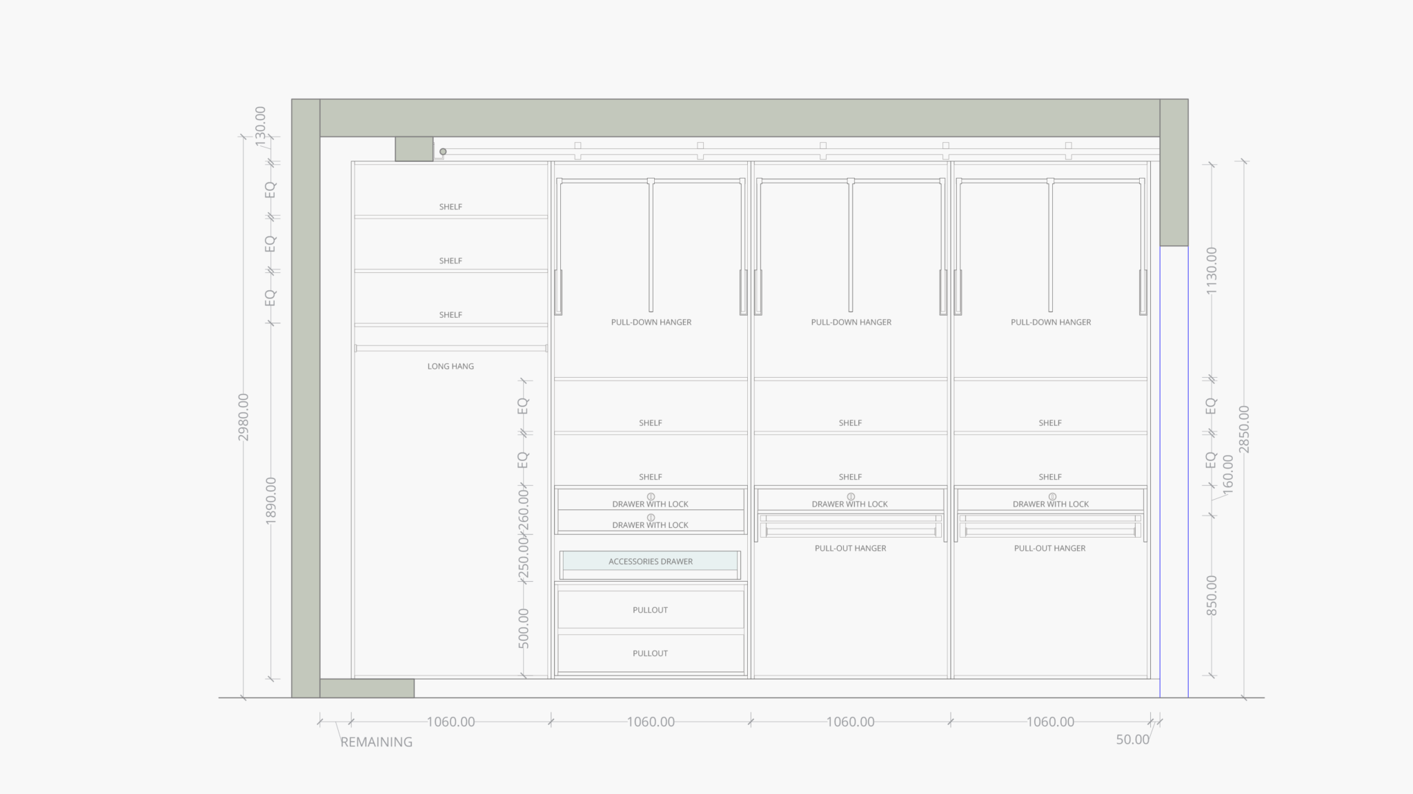Screen dimensions: 1413x794
Task: Click the 50.00 dimension at the bottom right
Action: coord(1132,740)
